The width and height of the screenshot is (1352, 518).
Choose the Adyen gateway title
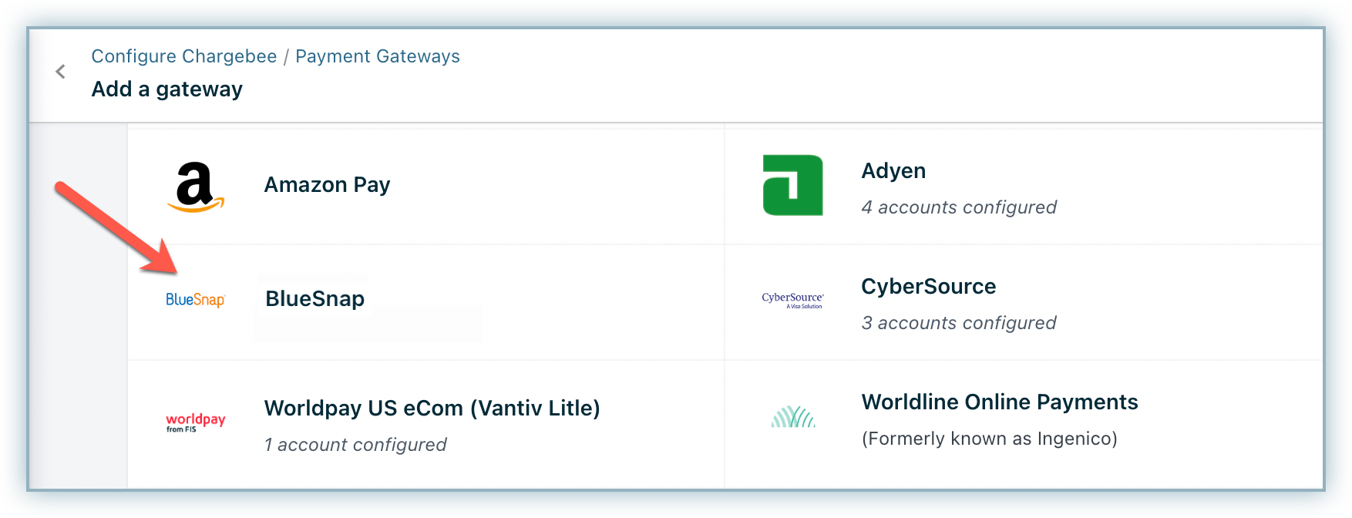[893, 171]
